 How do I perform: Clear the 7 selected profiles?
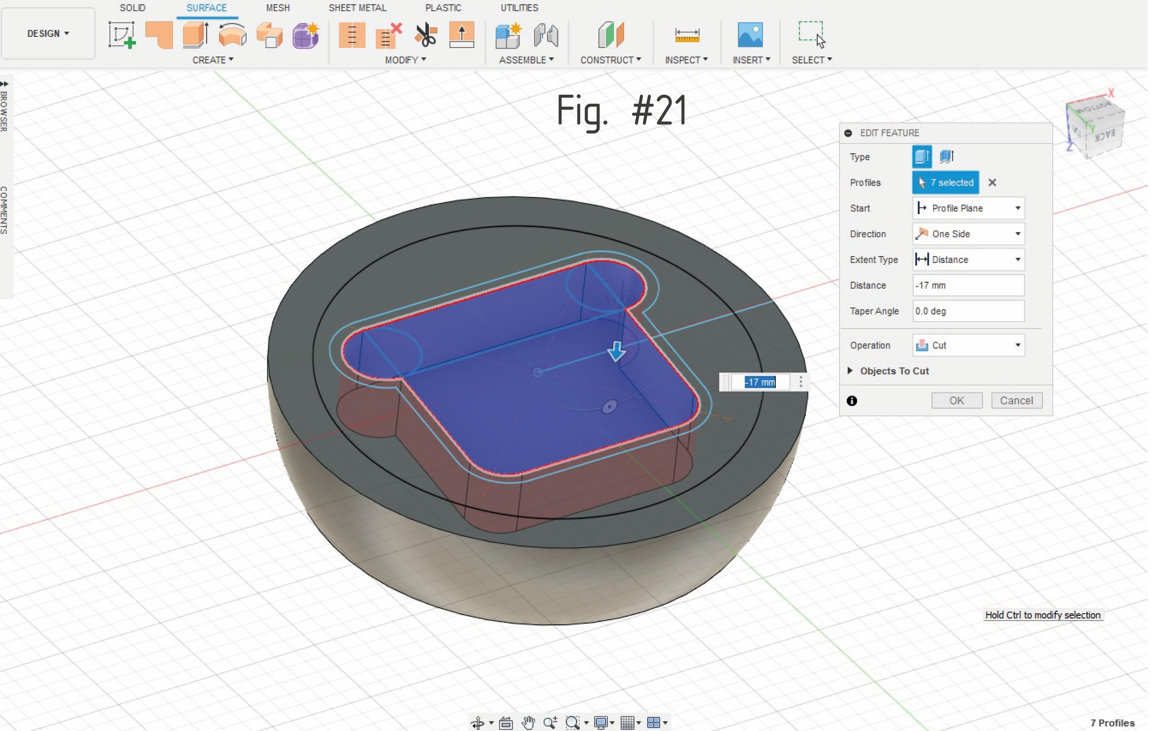[x=992, y=182]
